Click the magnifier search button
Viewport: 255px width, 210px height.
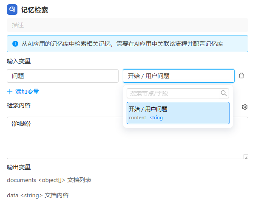pyautogui.click(x=224, y=93)
